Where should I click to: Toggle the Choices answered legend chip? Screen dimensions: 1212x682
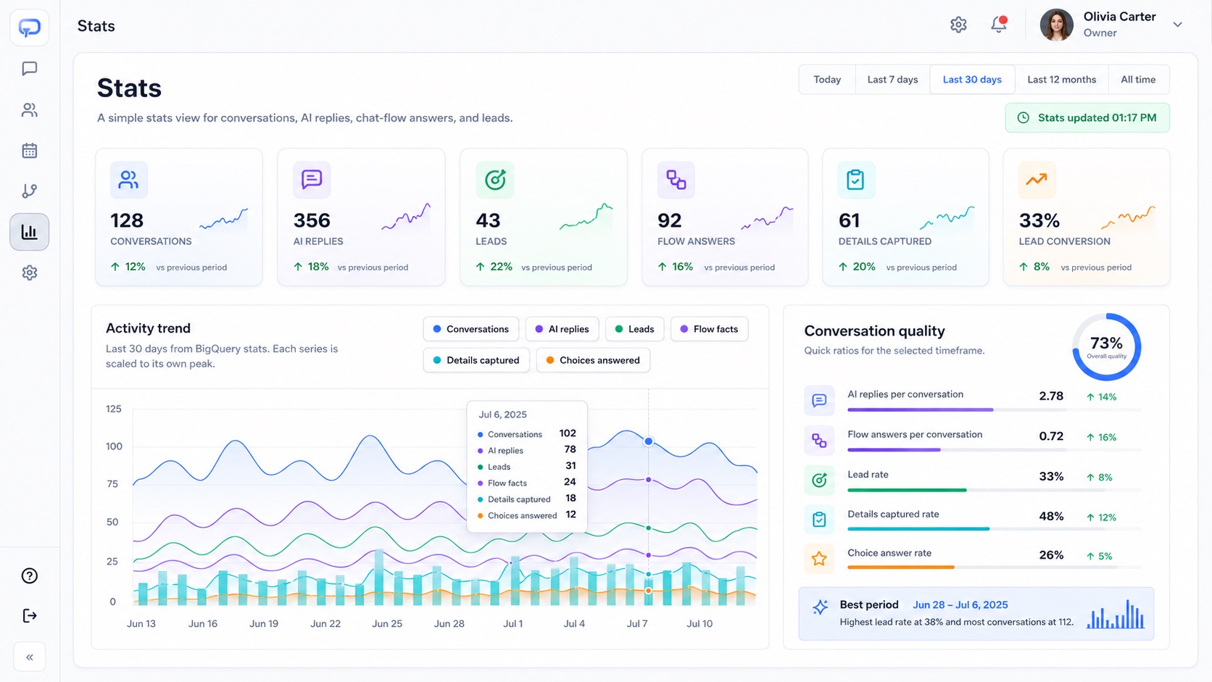tap(593, 360)
